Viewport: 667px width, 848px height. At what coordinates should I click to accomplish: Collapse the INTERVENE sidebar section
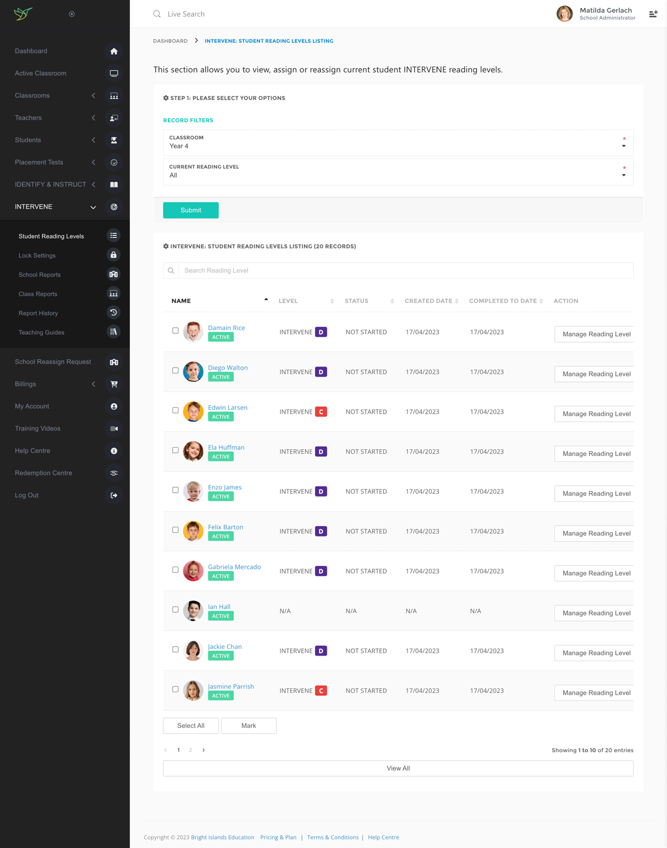93,207
